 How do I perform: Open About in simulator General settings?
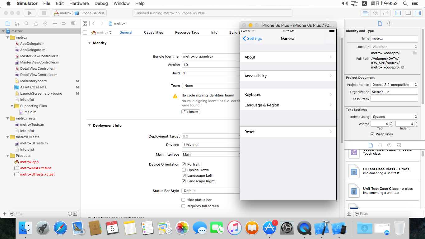(x=288, y=57)
